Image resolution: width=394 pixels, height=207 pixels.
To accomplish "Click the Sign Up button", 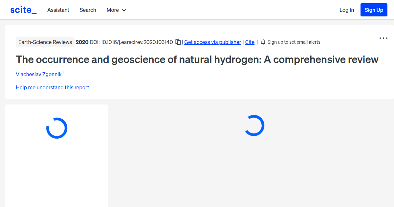I will pos(374,10).
